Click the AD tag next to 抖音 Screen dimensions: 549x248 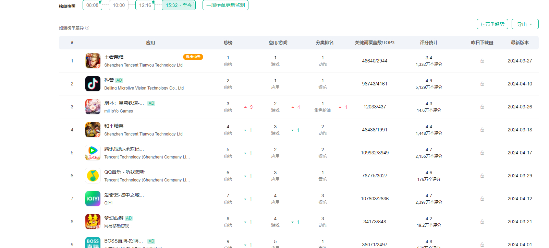pyautogui.click(x=119, y=80)
